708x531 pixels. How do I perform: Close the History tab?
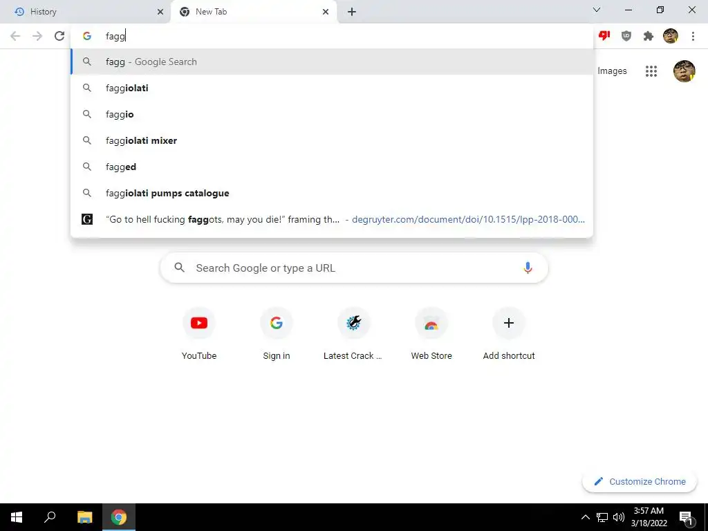[160, 12]
